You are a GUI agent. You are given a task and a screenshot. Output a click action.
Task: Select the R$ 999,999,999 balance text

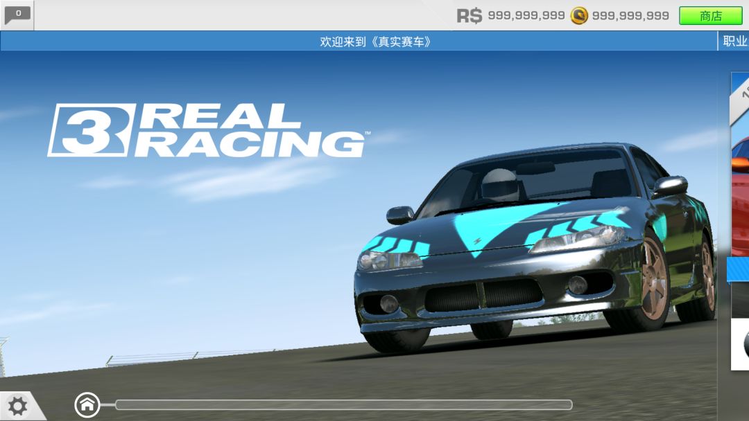pyautogui.click(x=526, y=16)
